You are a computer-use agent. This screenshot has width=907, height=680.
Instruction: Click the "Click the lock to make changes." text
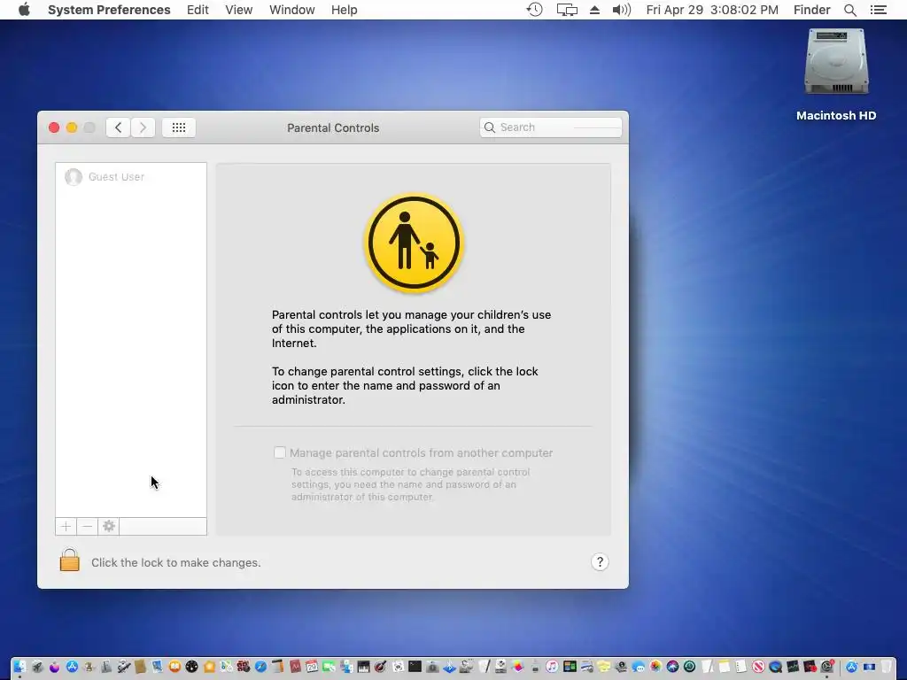(176, 562)
